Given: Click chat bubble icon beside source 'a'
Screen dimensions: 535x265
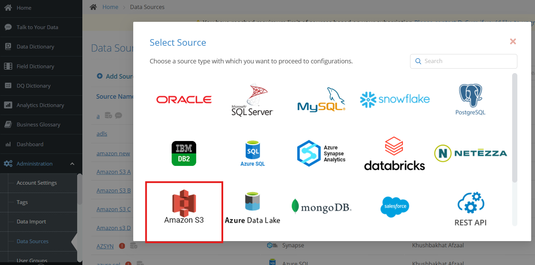Looking at the screenshot, I should pos(118,115).
